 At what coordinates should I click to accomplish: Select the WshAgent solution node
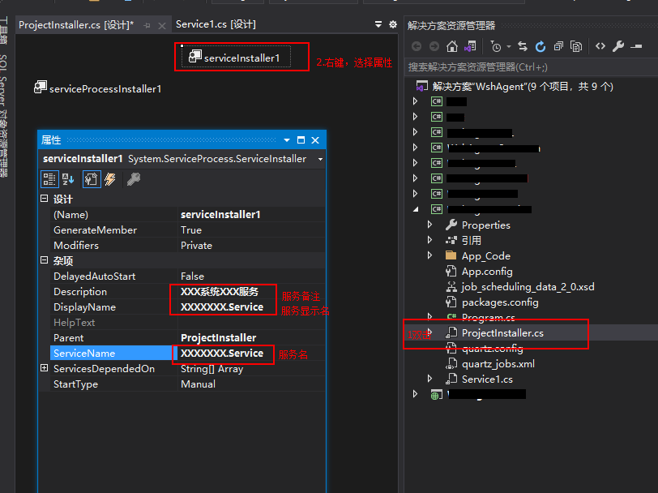coord(523,87)
